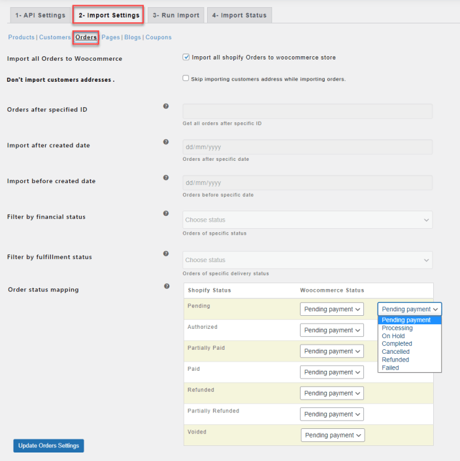Focus Orders after specified ID input field

tap(307, 111)
